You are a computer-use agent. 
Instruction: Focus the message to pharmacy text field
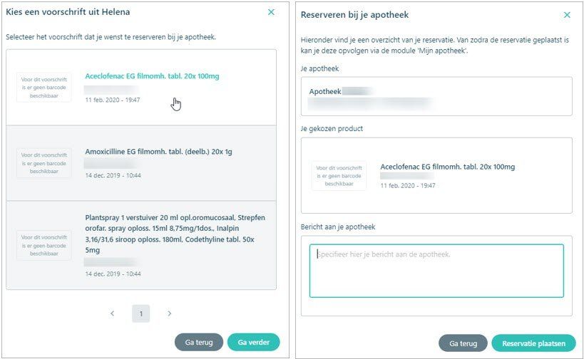coord(436,271)
